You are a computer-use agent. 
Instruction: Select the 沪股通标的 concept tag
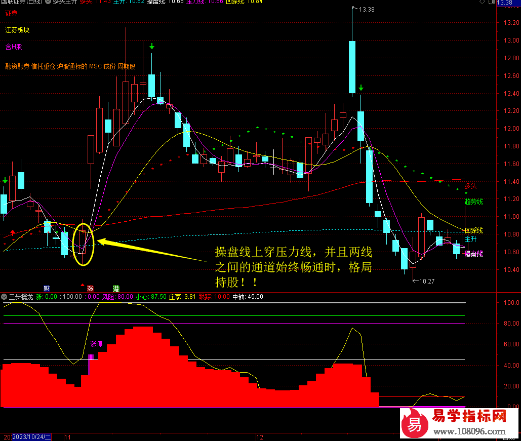tap(72, 66)
